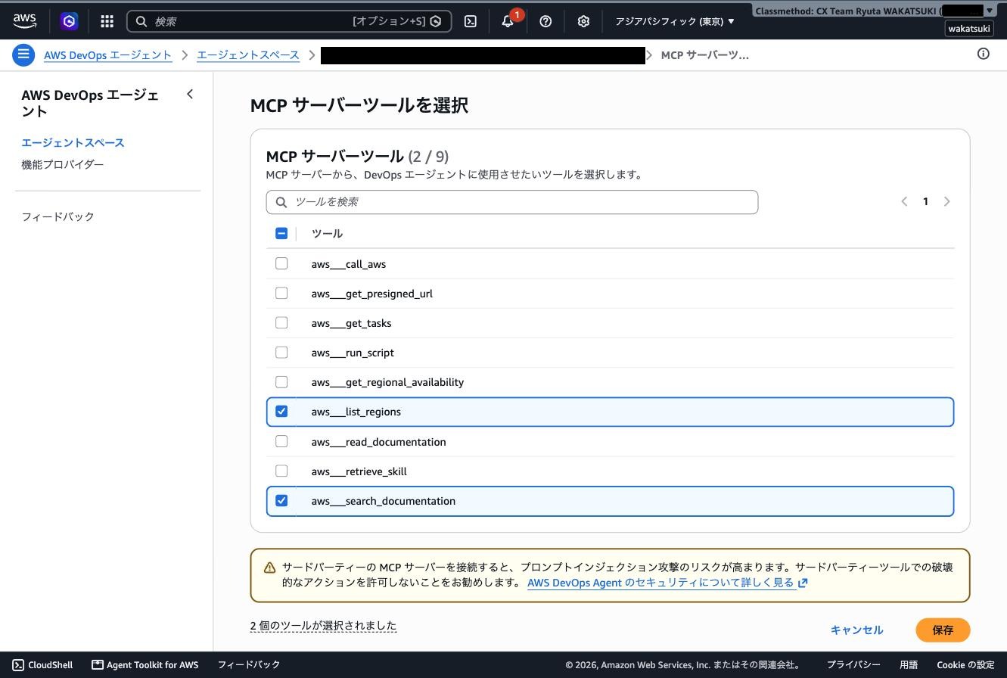Open the DevOps Agent security details link
1007x678 pixels.
tap(667, 583)
